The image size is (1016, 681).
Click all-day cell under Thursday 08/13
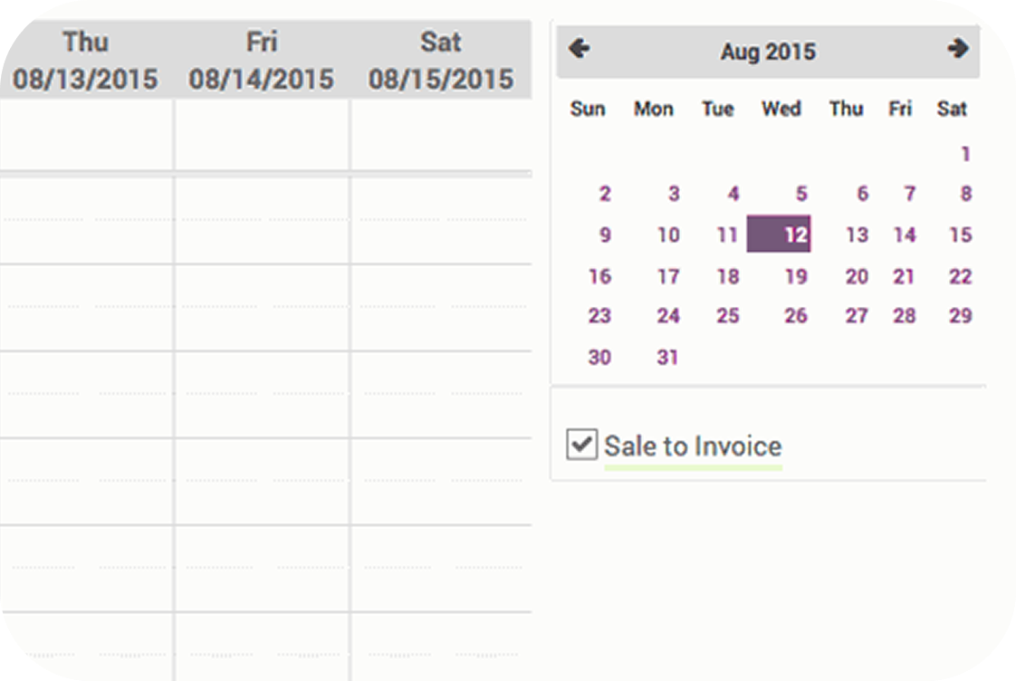[86, 136]
